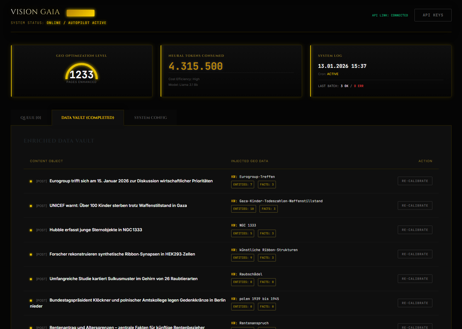
Task: Click the yellow status icon on the UNICEF Gaza row
Action: [x=31, y=206]
